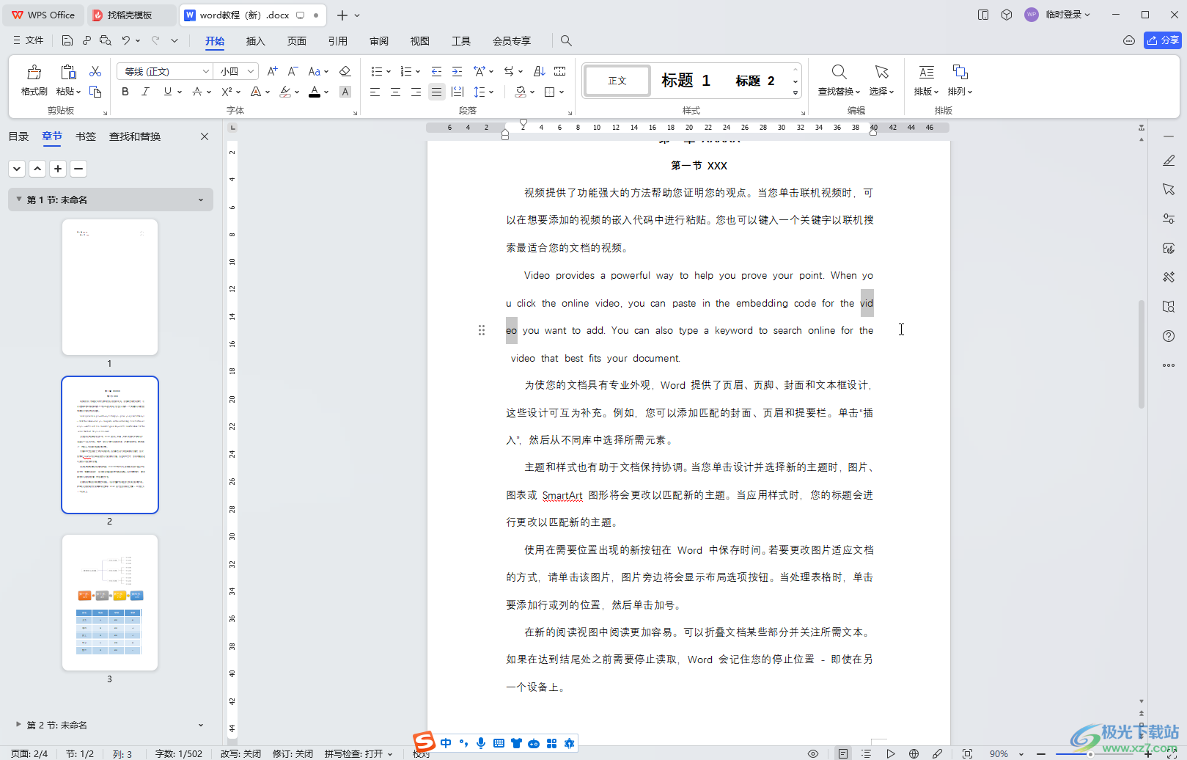Click the text highlight color swatch
This screenshot has height=760, width=1187.
pyautogui.click(x=285, y=92)
